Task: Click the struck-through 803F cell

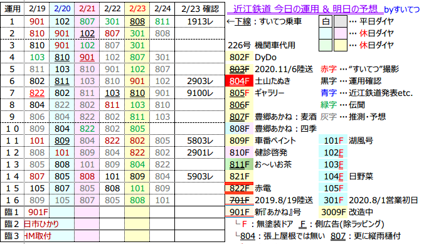Action: [240, 69]
